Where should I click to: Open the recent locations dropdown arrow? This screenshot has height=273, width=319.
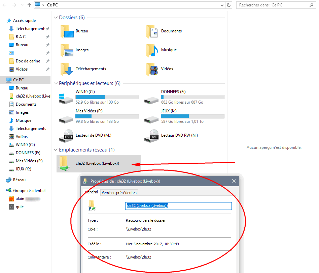[x=22, y=5]
